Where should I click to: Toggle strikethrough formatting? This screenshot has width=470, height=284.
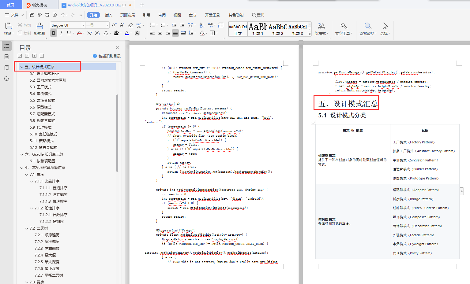(x=79, y=33)
